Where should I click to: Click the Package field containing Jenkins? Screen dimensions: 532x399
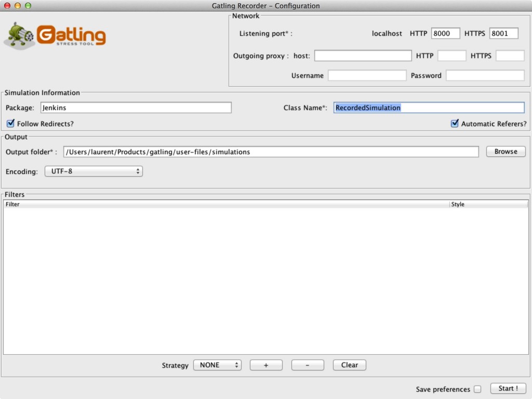pos(136,108)
